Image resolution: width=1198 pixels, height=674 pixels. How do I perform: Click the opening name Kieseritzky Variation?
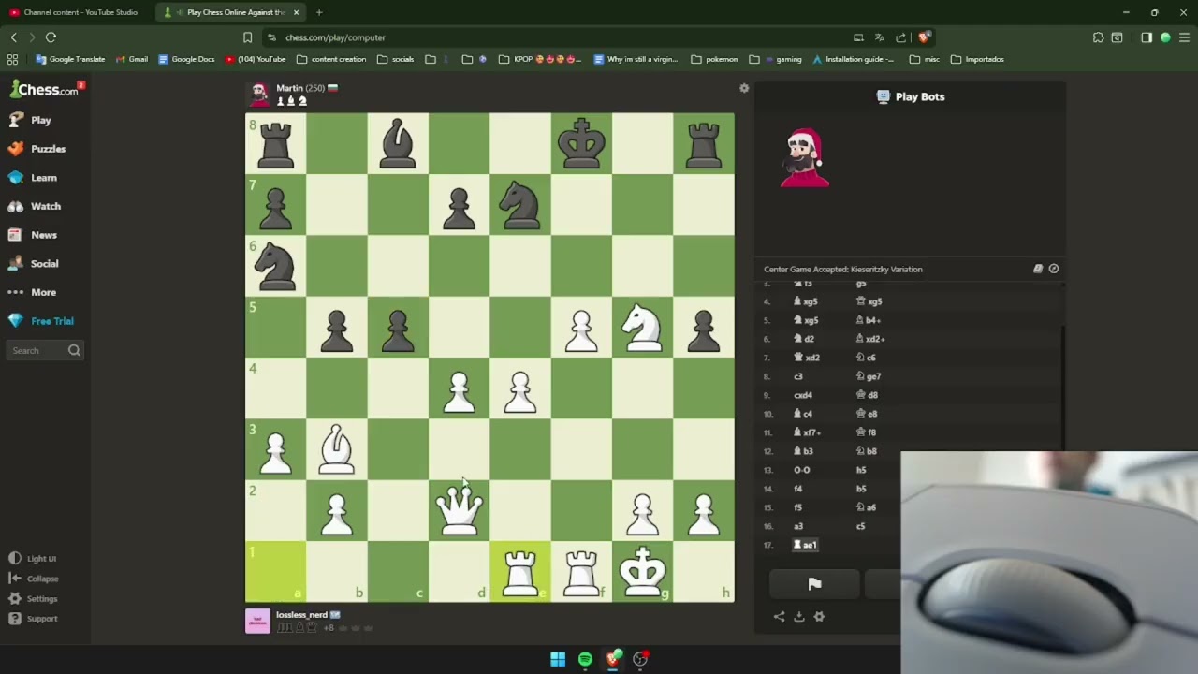[x=842, y=269]
